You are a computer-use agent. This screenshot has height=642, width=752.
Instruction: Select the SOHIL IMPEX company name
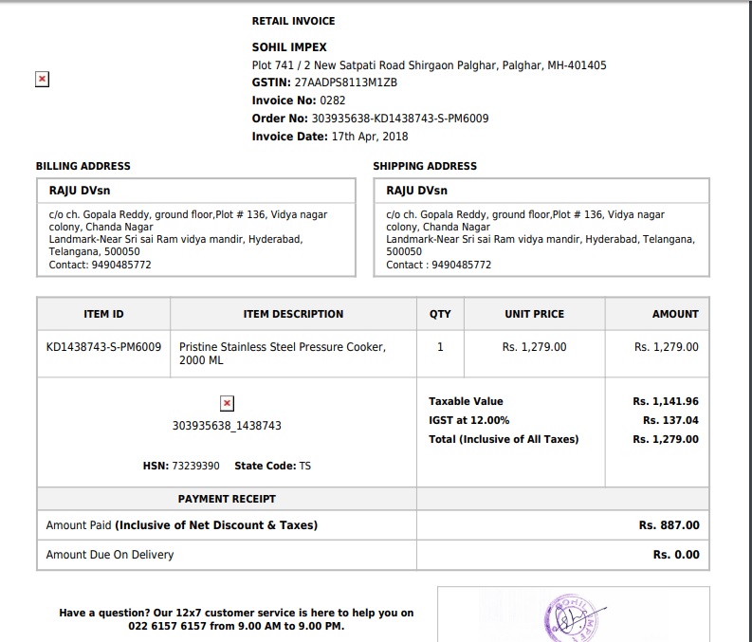tap(289, 47)
